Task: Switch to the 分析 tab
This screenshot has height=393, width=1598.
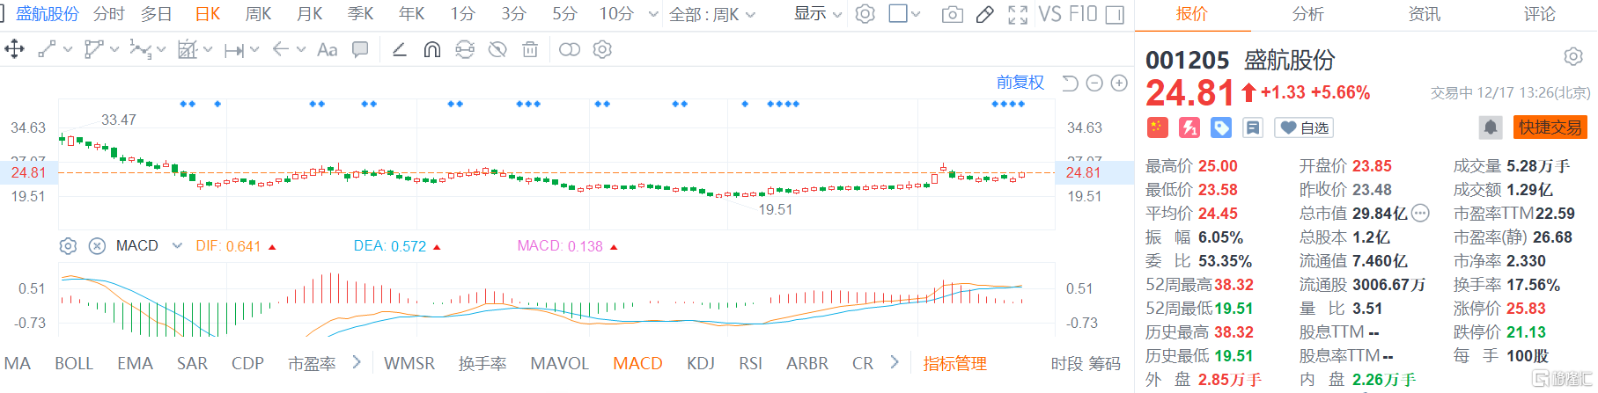Action: tap(1308, 14)
